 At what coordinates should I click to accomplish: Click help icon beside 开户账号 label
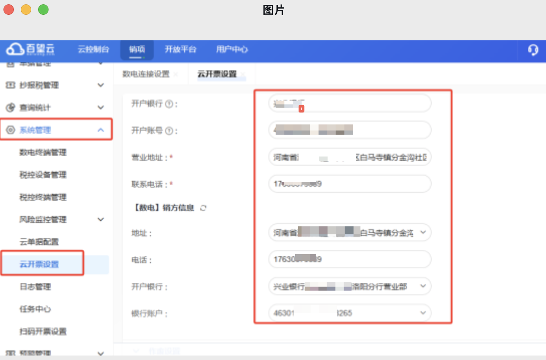click(169, 131)
